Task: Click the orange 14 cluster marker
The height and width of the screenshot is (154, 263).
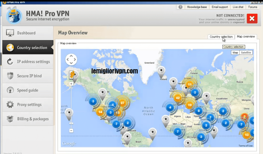Action: 100,112
